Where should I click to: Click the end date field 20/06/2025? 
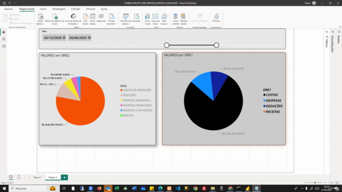click(x=80, y=38)
